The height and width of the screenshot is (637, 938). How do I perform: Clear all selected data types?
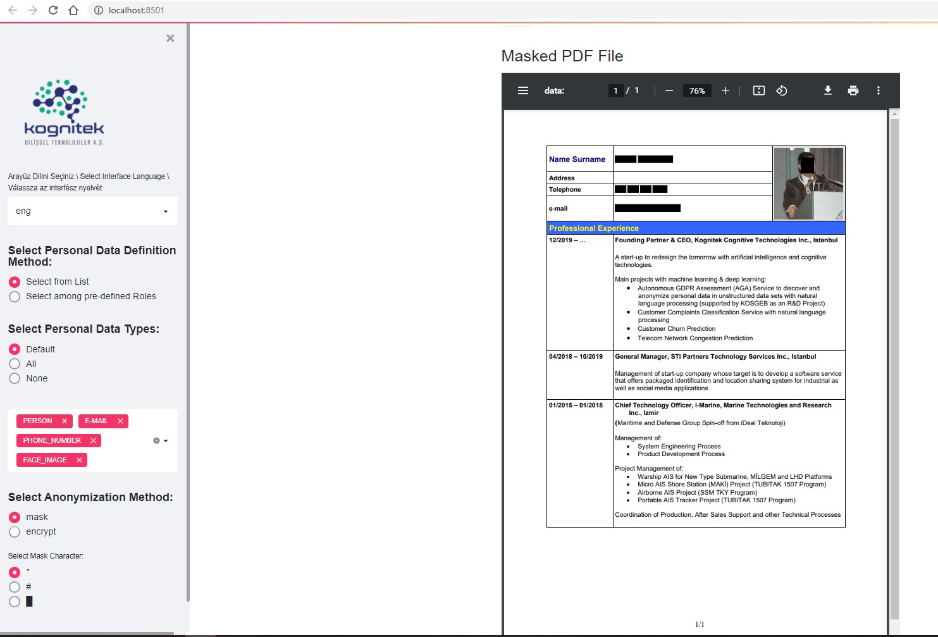tap(156, 440)
